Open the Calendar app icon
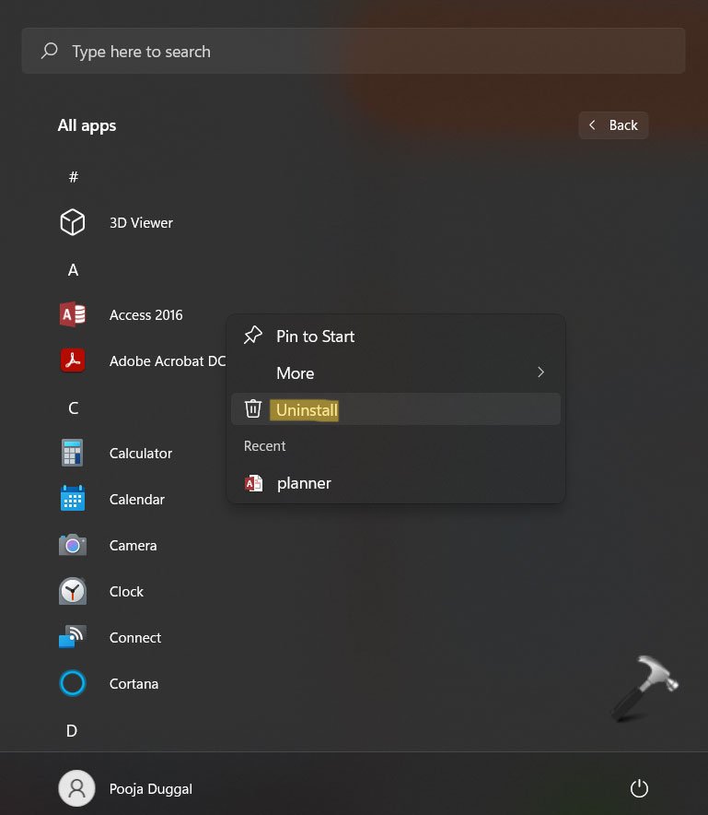 (72, 499)
